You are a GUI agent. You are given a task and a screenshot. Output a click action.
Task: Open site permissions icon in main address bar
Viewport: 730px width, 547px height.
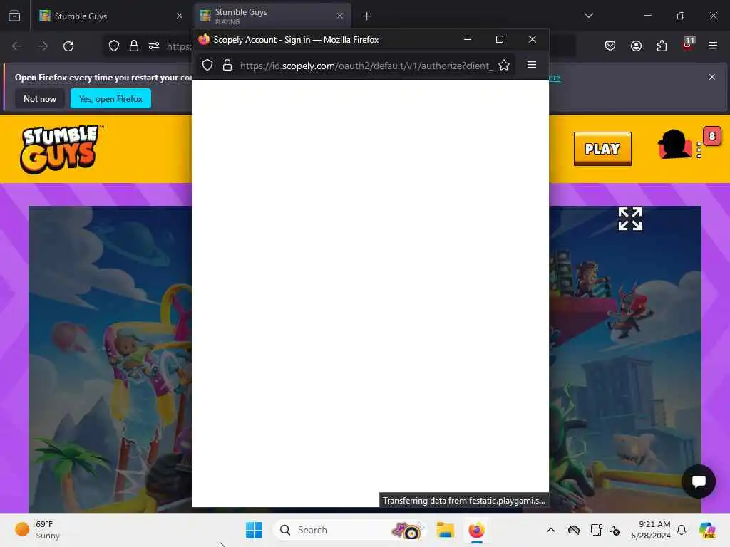point(154,46)
